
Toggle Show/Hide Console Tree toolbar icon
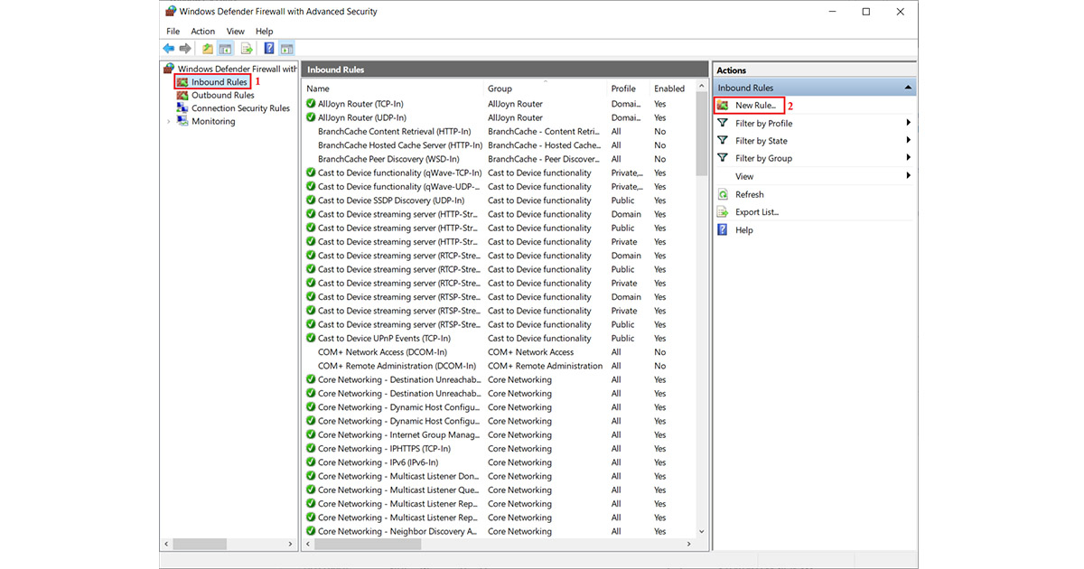coord(226,49)
